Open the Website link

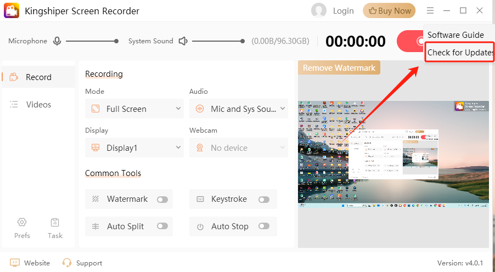pyautogui.click(x=37, y=263)
